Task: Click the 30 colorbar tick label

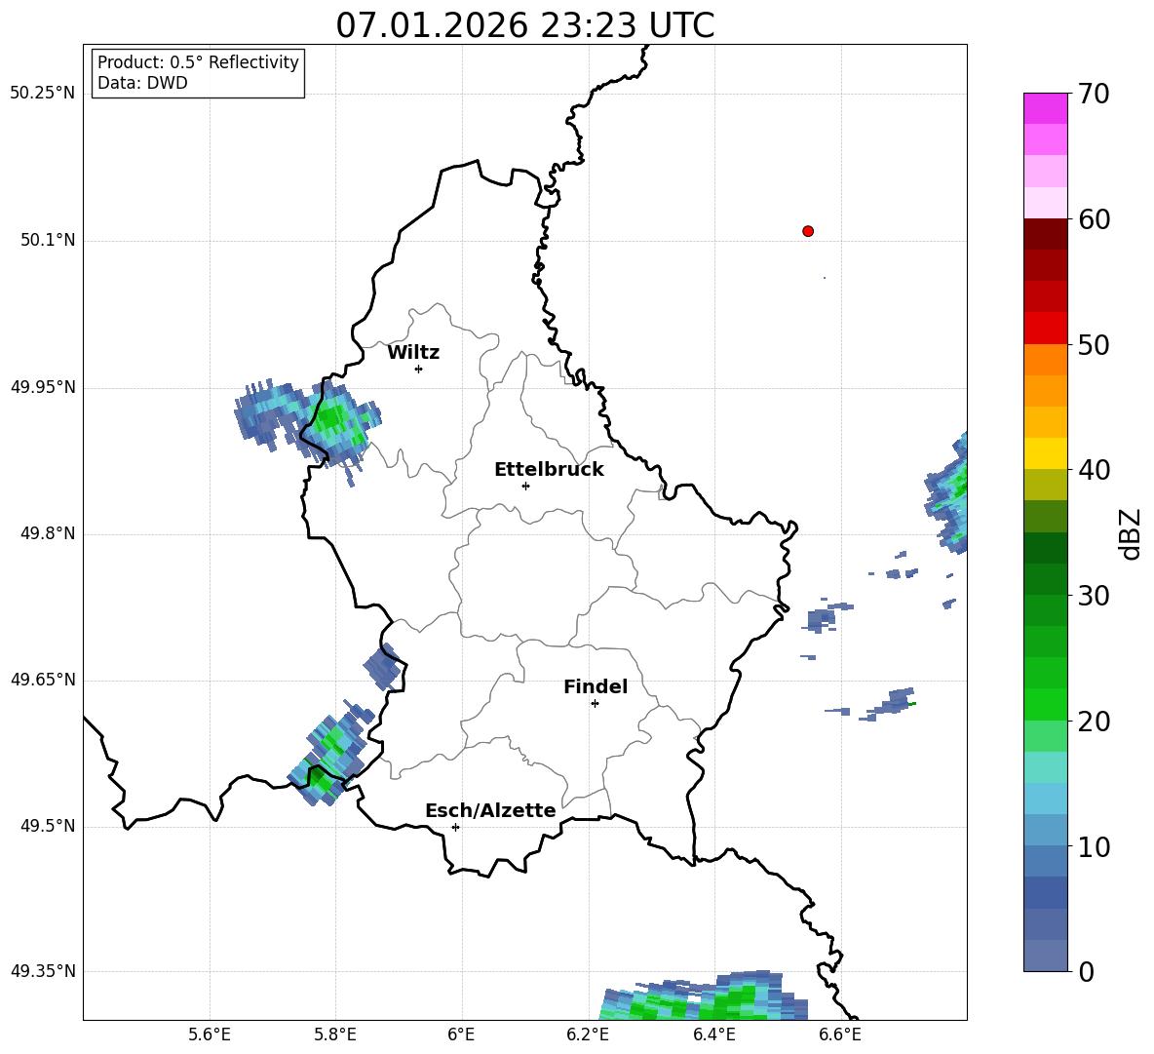Action: [1094, 596]
